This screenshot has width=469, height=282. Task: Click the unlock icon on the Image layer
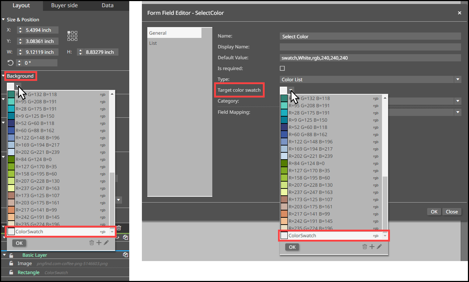[x=12, y=264]
